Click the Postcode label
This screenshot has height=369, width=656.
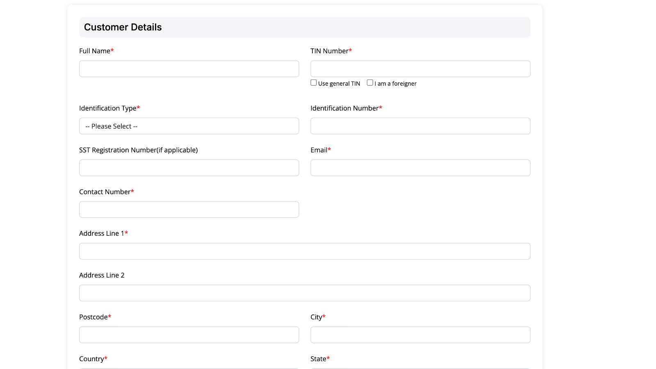pos(95,317)
